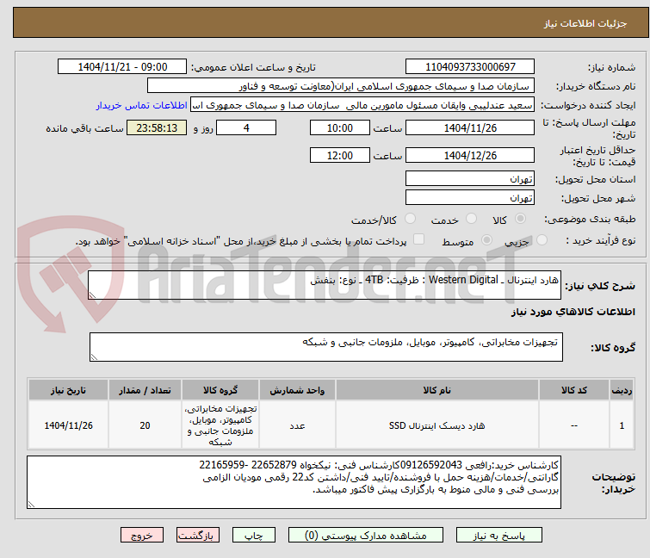The height and width of the screenshot is (558, 650).
Task: Click resize handle of گروه کالا box
Action: (94, 357)
